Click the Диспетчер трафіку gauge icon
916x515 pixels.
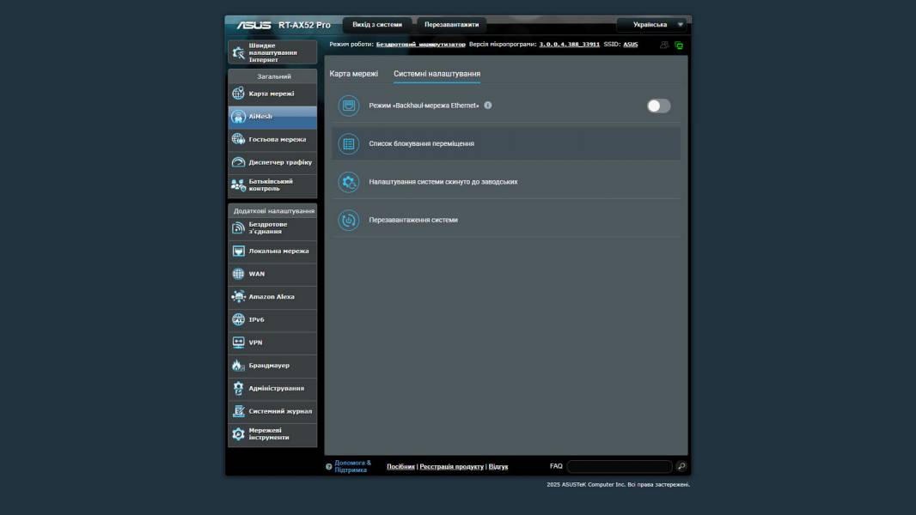(238, 162)
